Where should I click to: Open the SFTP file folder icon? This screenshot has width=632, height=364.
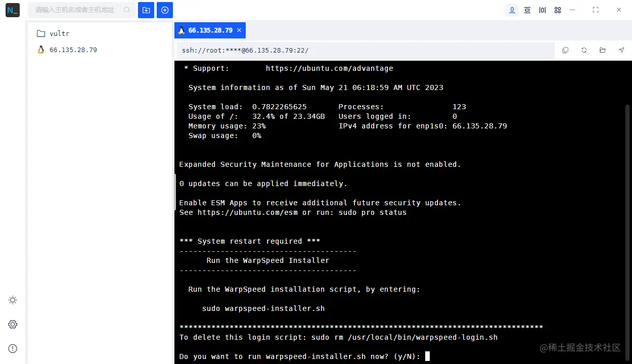pos(603,50)
